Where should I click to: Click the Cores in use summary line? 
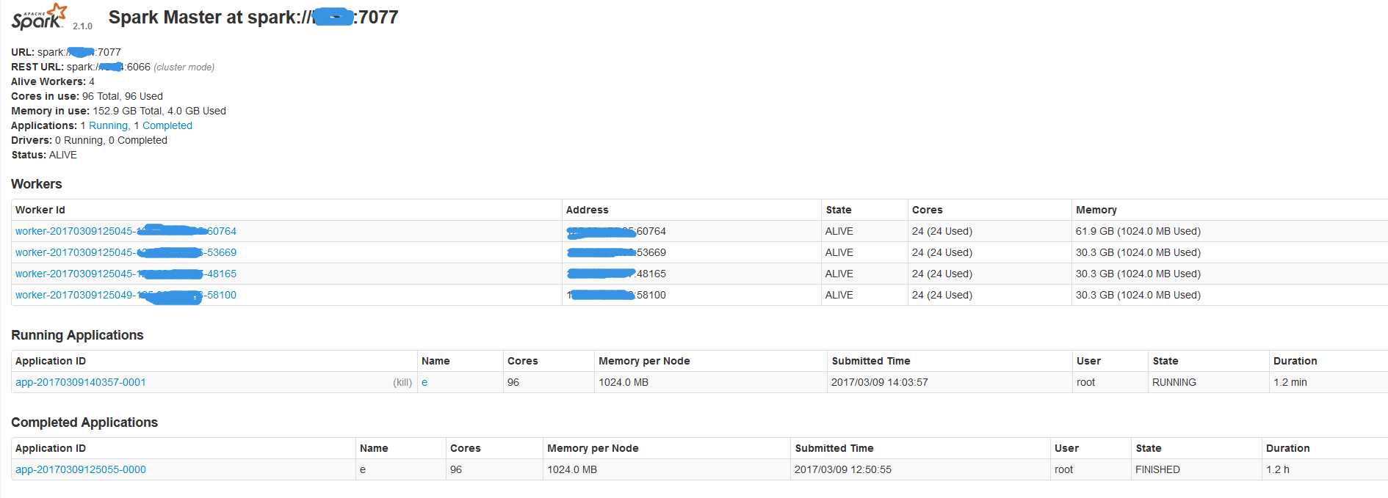point(87,96)
